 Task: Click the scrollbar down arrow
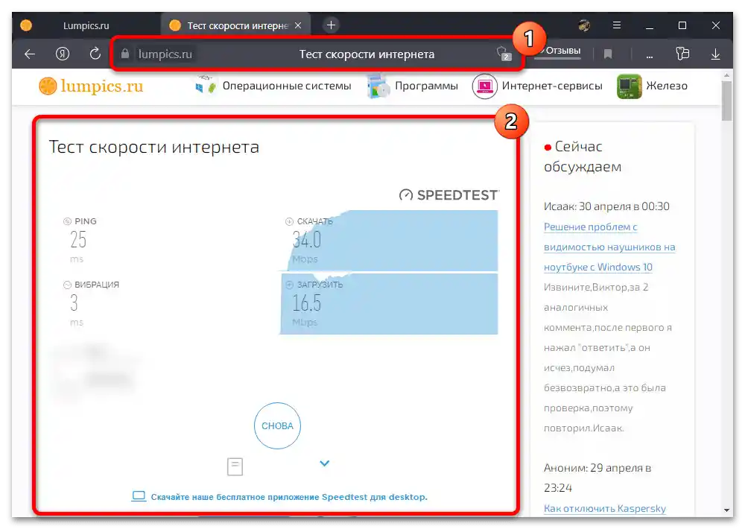tap(726, 510)
